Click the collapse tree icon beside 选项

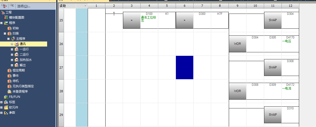pos(12,6)
